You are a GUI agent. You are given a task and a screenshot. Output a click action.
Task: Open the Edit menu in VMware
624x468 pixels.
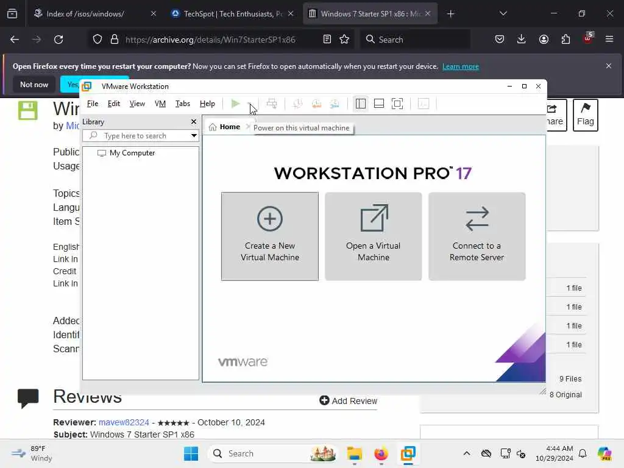(114, 104)
